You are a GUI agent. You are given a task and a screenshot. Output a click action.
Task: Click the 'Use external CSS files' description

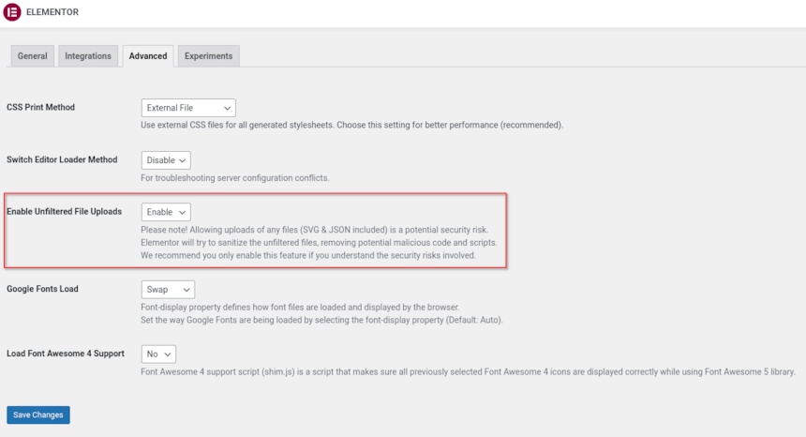(x=352, y=125)
